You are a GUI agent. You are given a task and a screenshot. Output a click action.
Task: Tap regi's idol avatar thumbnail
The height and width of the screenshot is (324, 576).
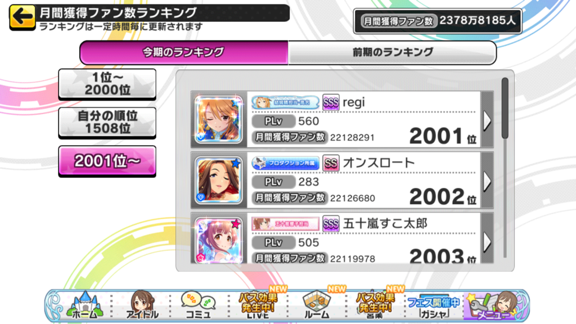tap(219, 119)
